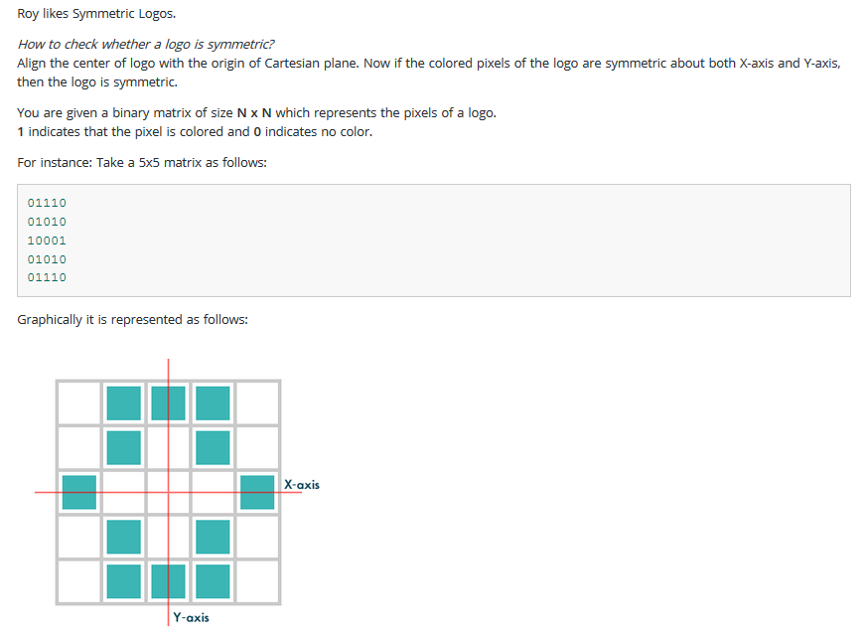Click the X-axis label

(x=302, y=485)
